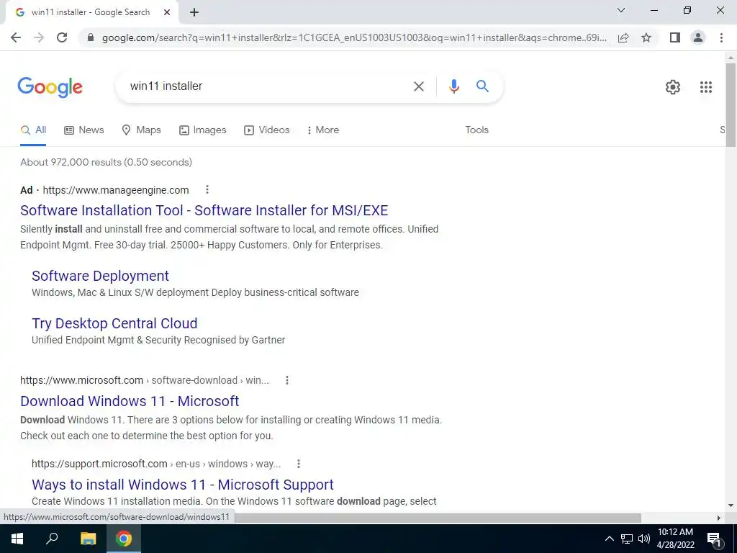Show hidden tray icons

click(609, 539)
